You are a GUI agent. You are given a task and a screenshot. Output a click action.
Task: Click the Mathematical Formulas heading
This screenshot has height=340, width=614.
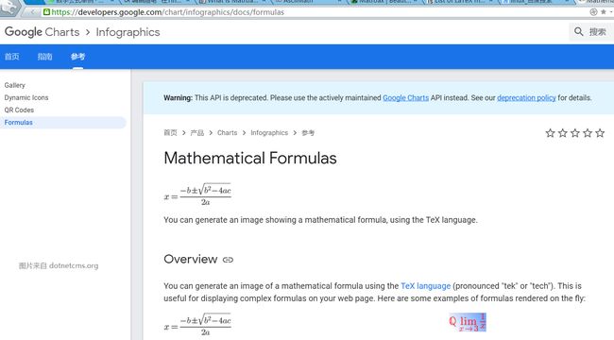point(250,159)
